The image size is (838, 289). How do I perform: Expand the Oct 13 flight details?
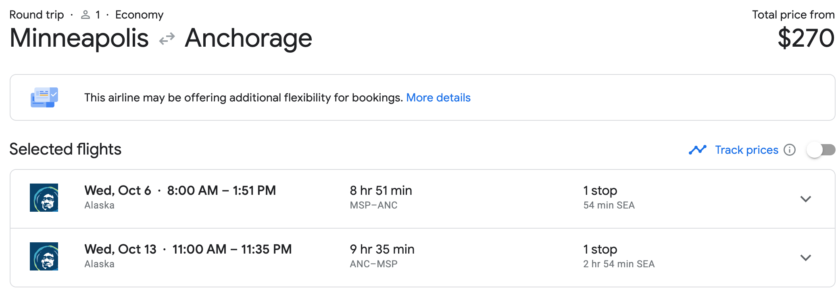805,258
